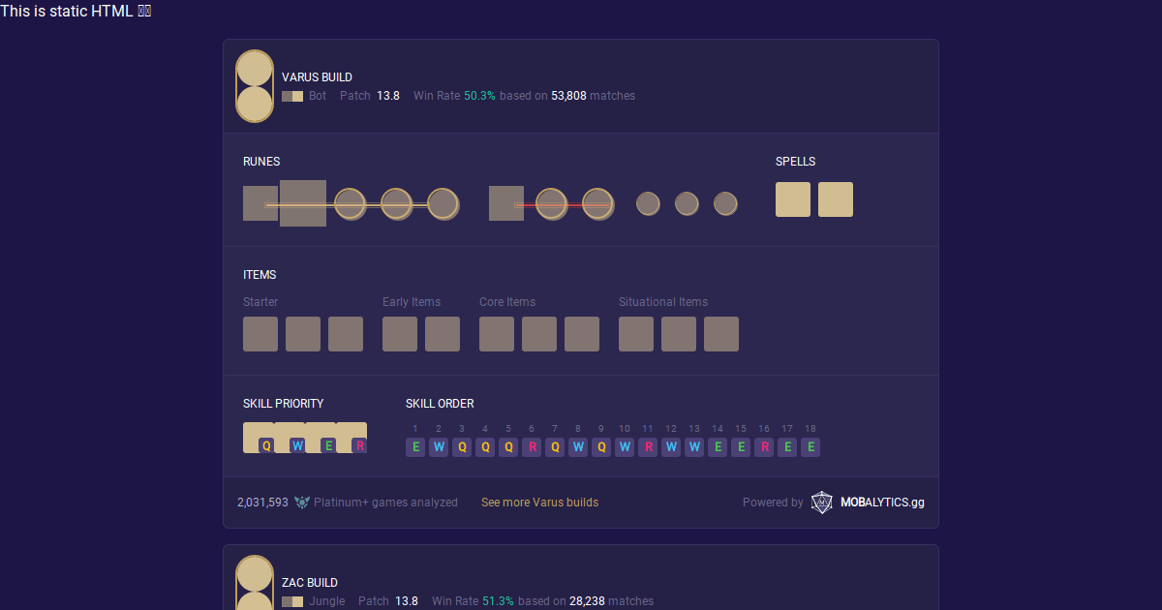Image resolution: width=1162 pixels, height=610 pixels.
Task: Select the primary rune tree square icon
Action: coord(260,203)
